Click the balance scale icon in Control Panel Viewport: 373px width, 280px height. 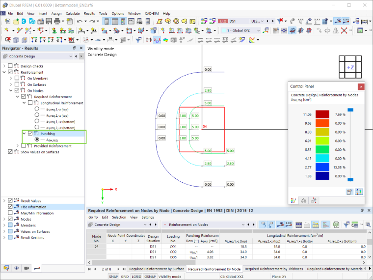tap(303, 200)
